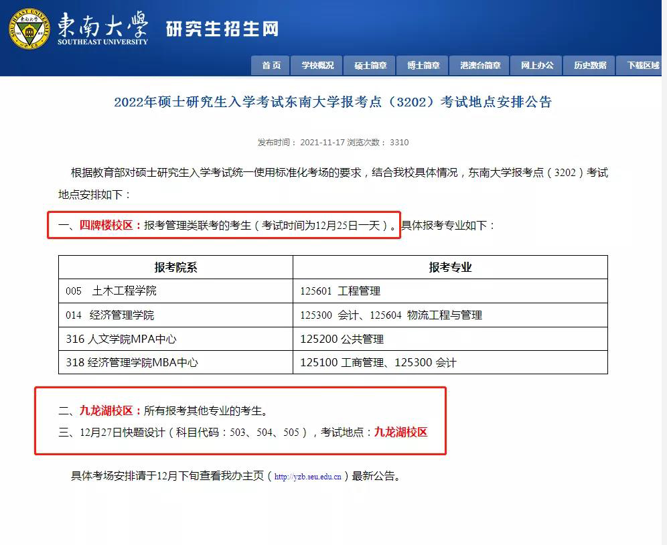The width and height of the screenshot is (667, 545).
Task: Open the 下载区域 navigation tab
Action: click(x=643, y=65)
